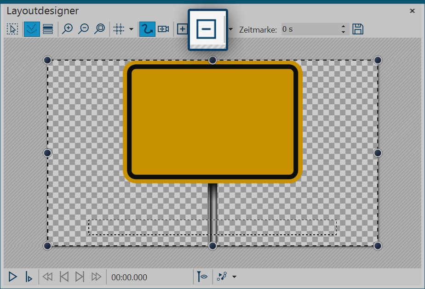
Task: Click the stacked layers view icon
Action: [x=47, y=29]
